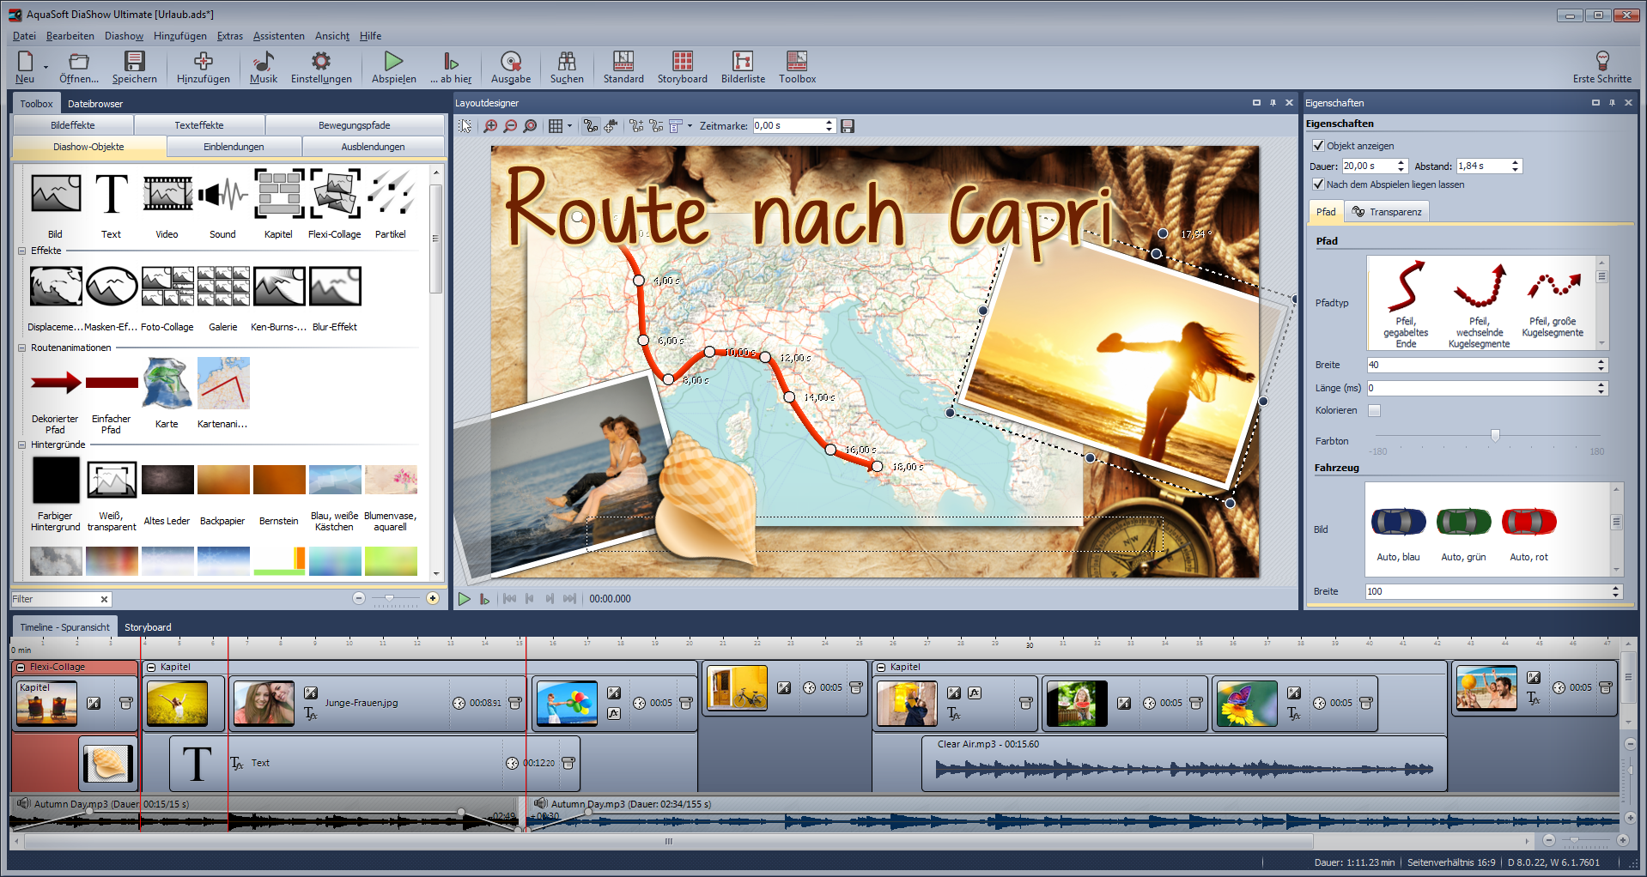The image size is (1647, 877).
Task: Collapse the Flexi-Collage track in the timeline
Action: point(21,668)
